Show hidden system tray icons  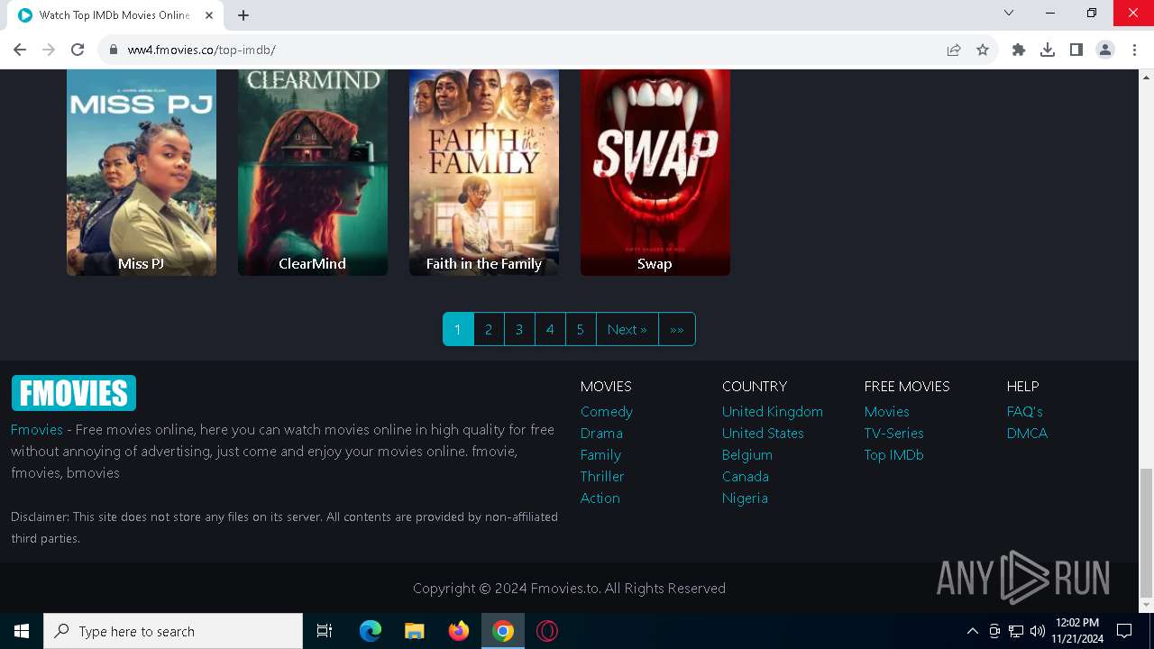972,631
